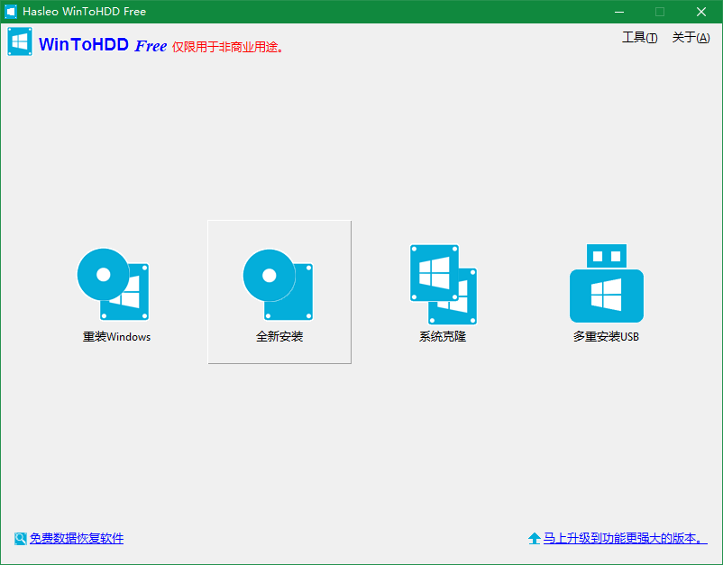
Task: Choose the 多重安装USB drive icon
Action: point(607,283)
